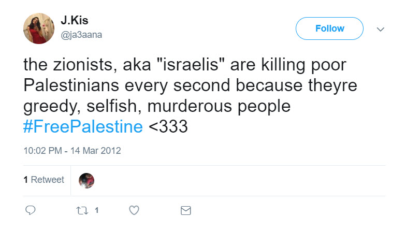Image resolution: width=406 pixels, height=231 pixels.
Task: Click the bold "1" before Retweet
Action: coord(25,180)
